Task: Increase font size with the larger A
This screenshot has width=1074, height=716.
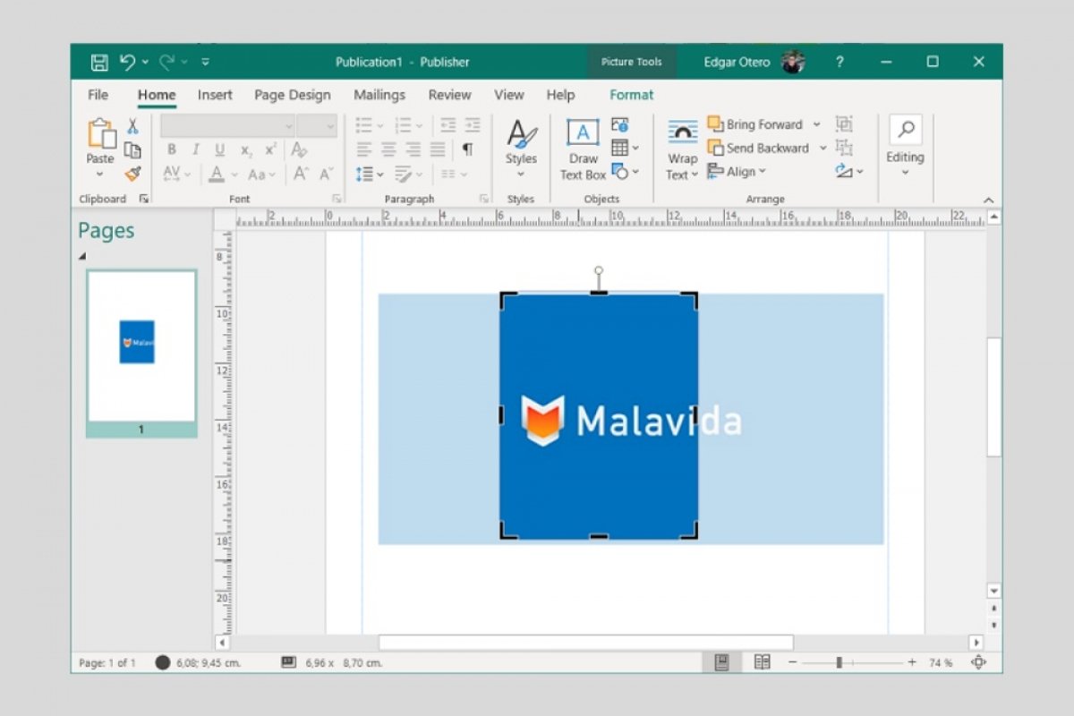Action: pos(301,174)
